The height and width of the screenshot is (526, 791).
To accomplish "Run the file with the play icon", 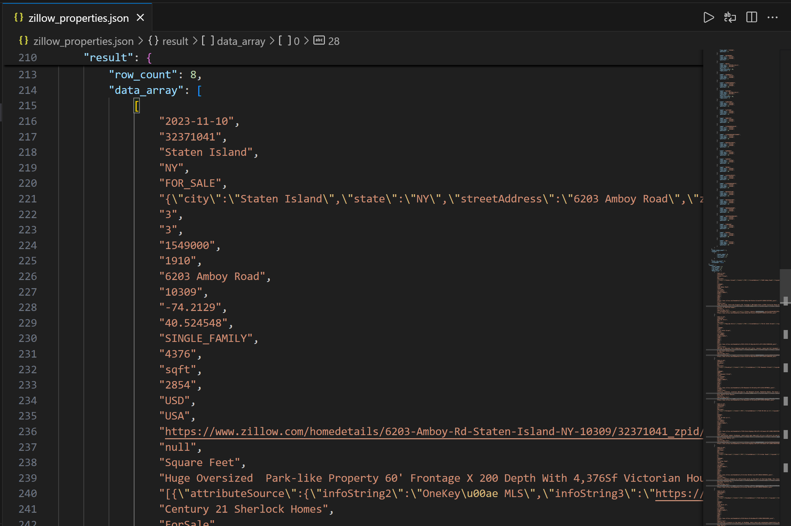I will tap(709, 18).
